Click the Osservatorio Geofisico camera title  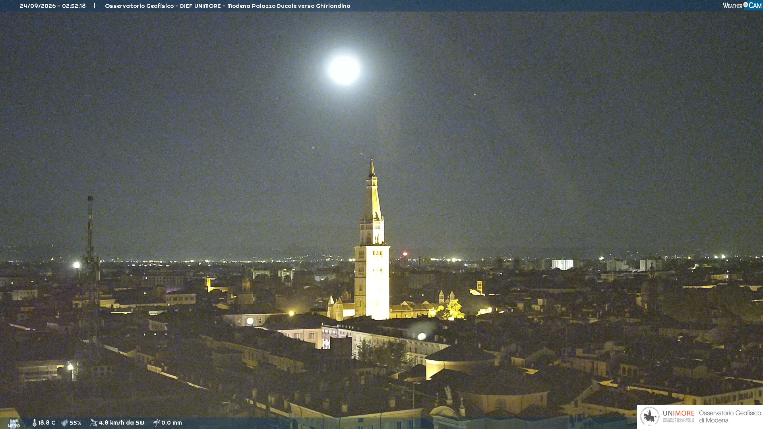(x=228, y=6)
